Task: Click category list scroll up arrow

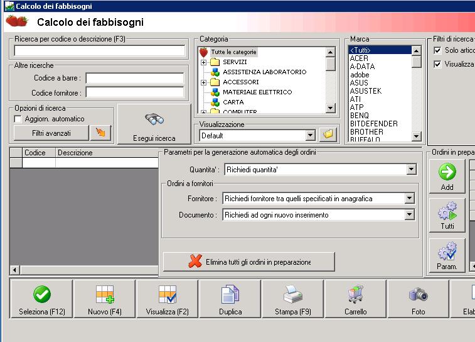Action: (330, 52)
